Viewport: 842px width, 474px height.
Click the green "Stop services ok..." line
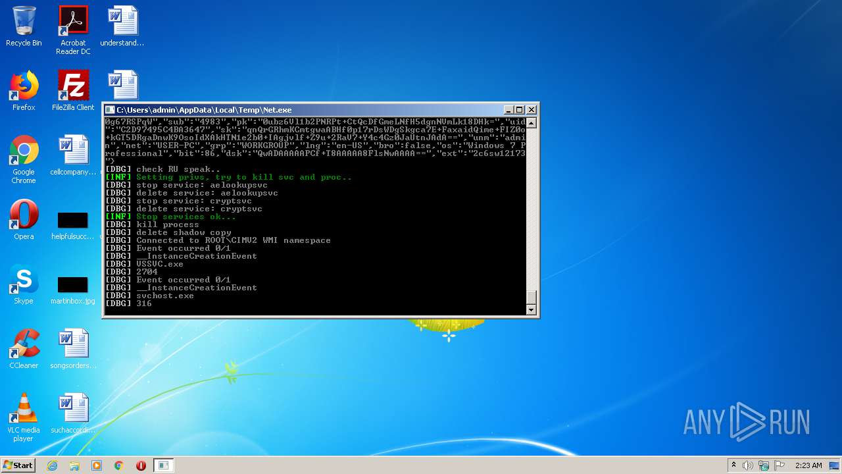(186, 217)
